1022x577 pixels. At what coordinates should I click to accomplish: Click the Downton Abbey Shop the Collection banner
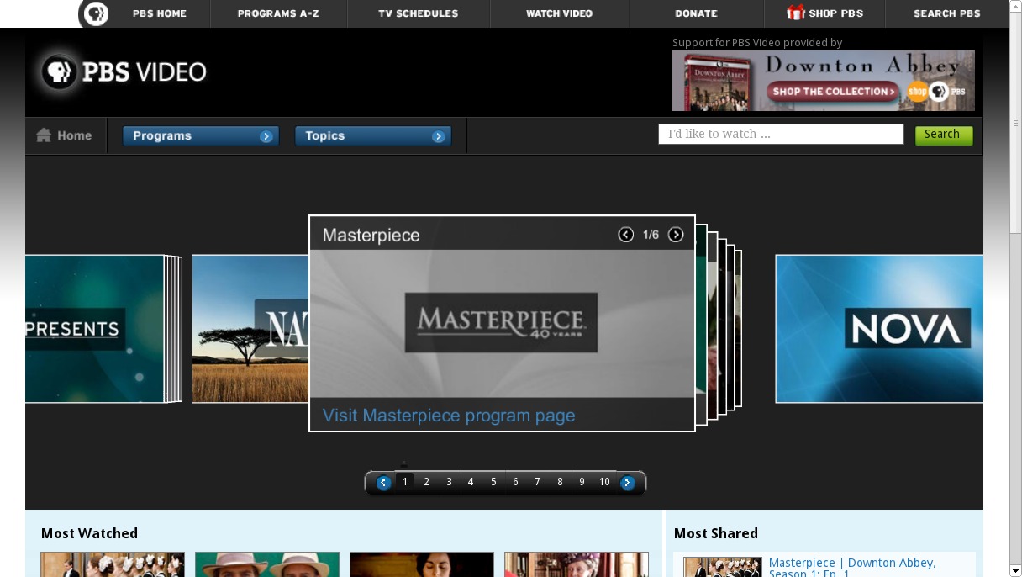(x=824, y=81)
